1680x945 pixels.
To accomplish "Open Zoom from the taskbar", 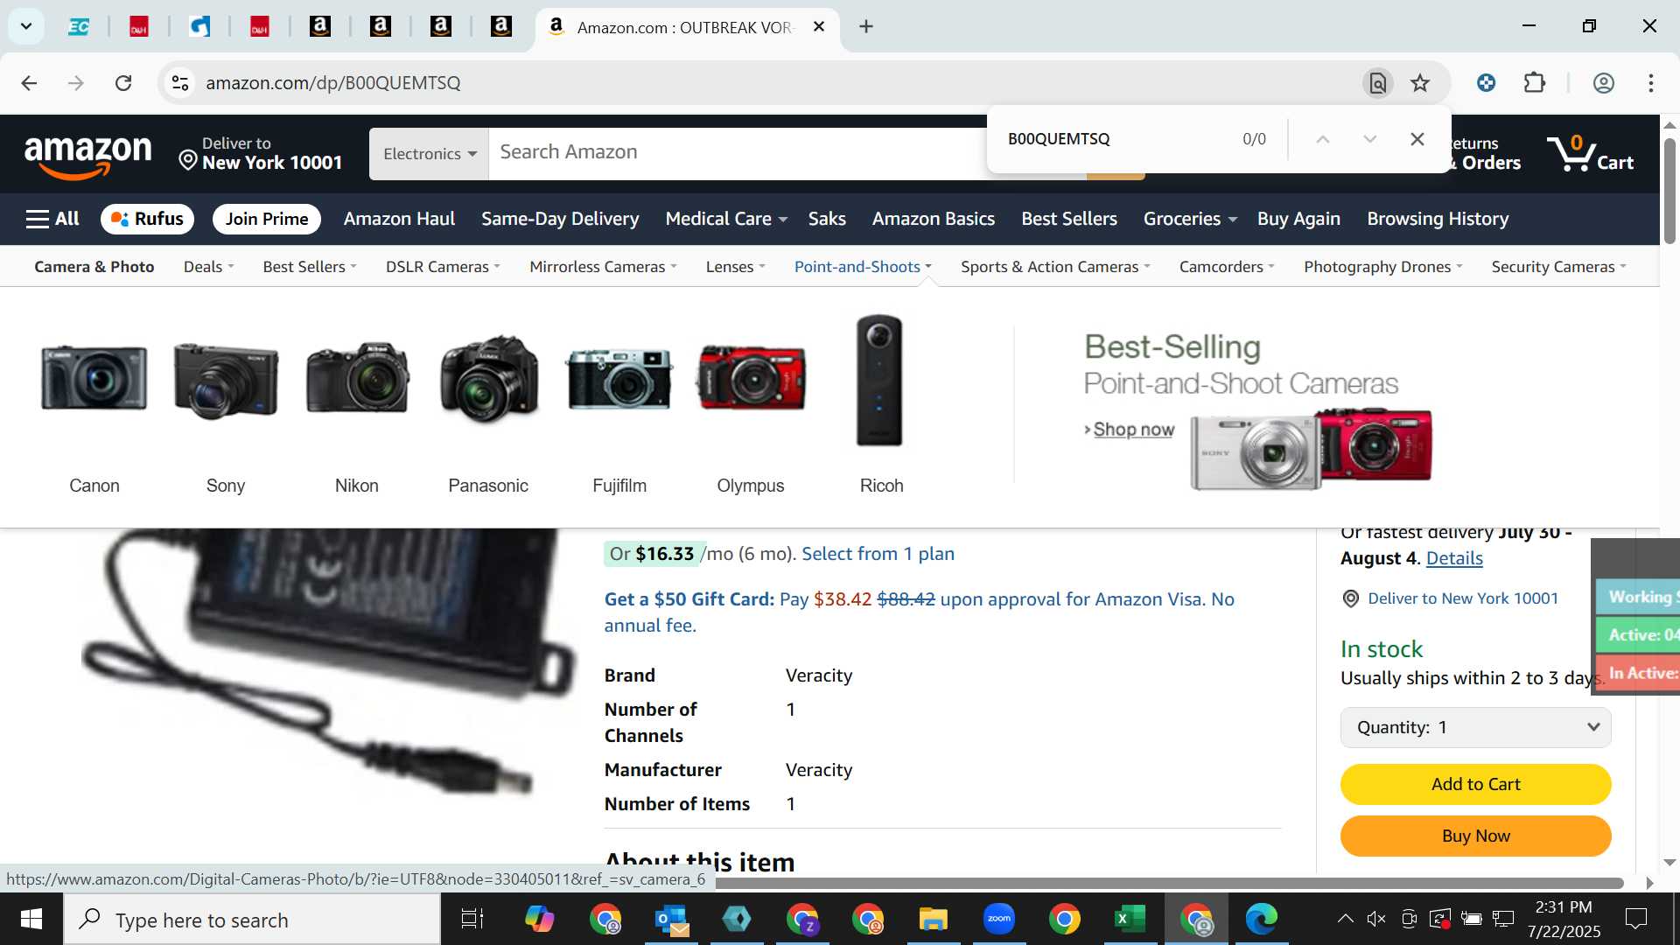I will (998, 920).
